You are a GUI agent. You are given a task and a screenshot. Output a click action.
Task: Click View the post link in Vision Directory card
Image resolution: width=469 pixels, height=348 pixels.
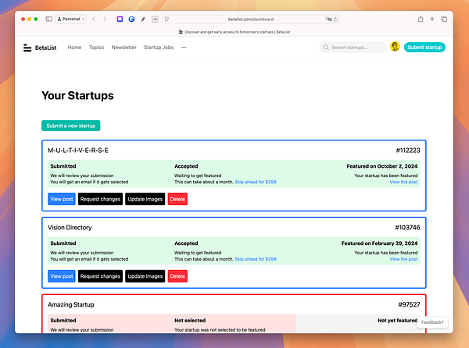pyautogui.click(x=403, y=259)
